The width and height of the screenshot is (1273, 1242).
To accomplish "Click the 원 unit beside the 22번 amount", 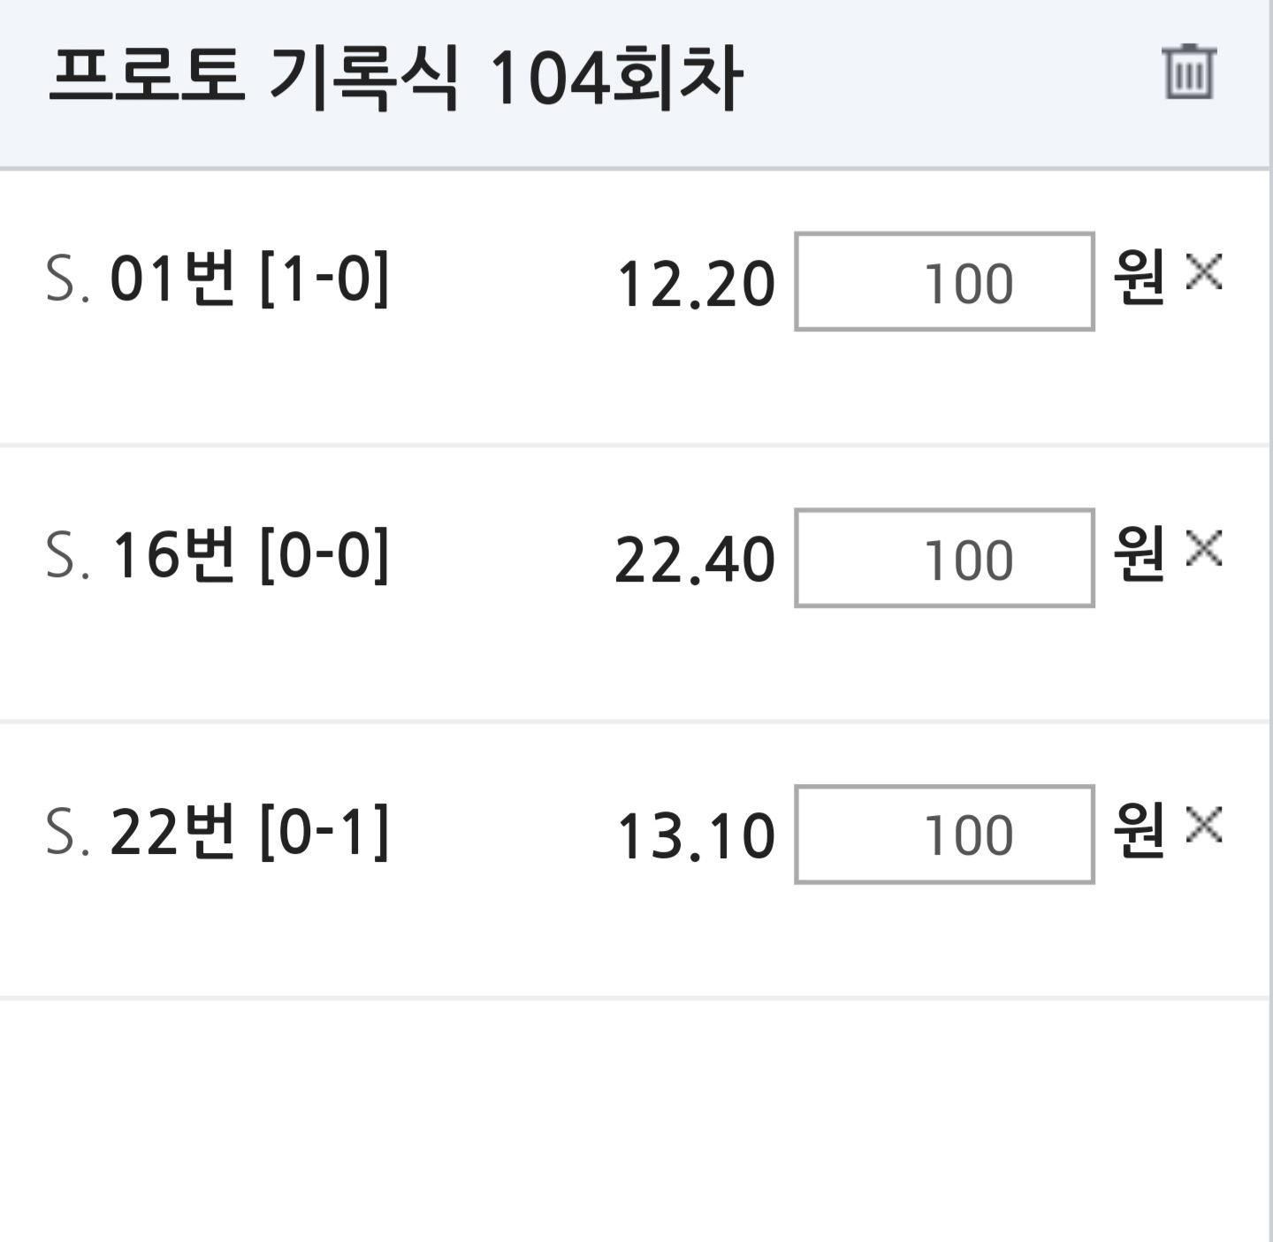I will point(1139,831).
